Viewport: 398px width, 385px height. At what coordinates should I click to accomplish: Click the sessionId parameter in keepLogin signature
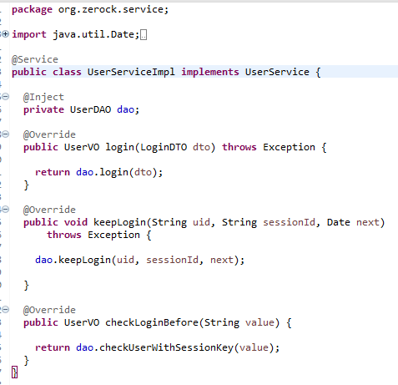point(290,222)
